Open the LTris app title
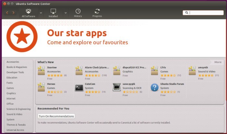Viewport: 227px width, 134px height. (163, 67)
